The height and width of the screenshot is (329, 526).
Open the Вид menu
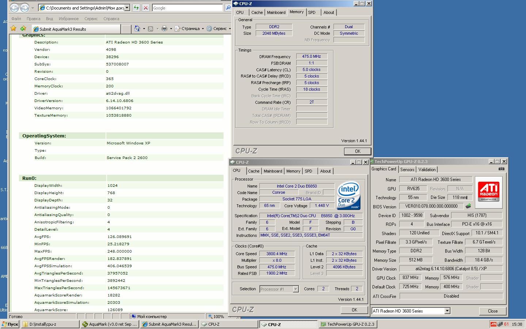pos(49,19)
